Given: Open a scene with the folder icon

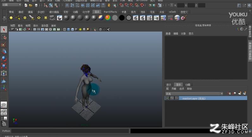Looking at the screenshot, I should click(31, 5).
